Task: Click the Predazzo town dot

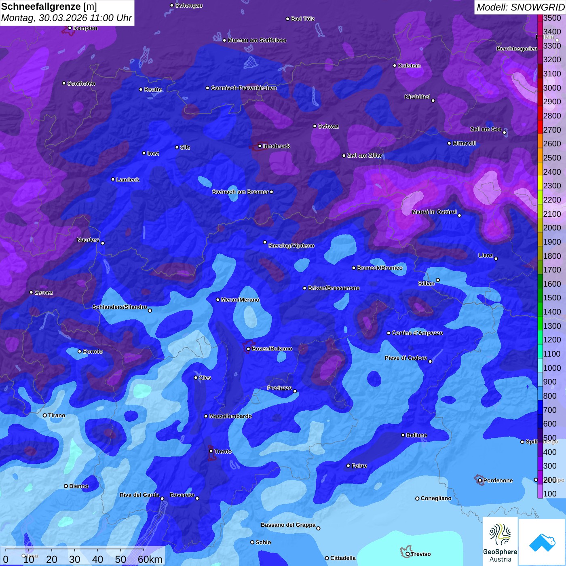Action: pos(295,391)
